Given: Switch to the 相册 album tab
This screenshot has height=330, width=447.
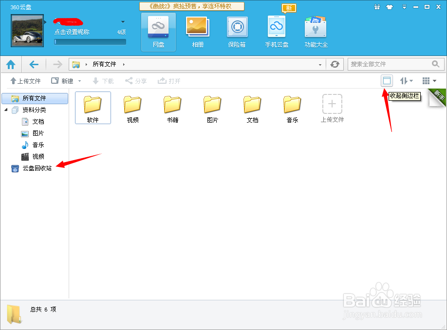Looking at the screenshot, I should 198,32.
